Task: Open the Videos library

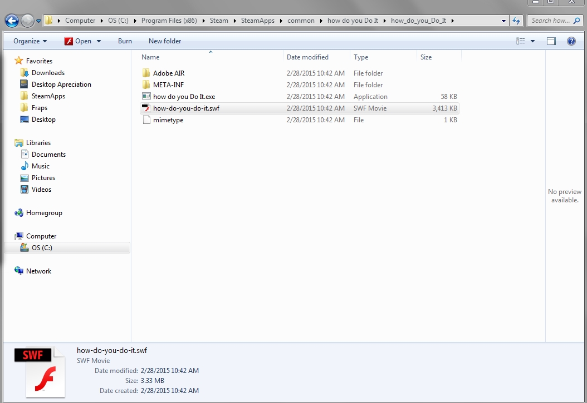Action: (x=41, y=190)
